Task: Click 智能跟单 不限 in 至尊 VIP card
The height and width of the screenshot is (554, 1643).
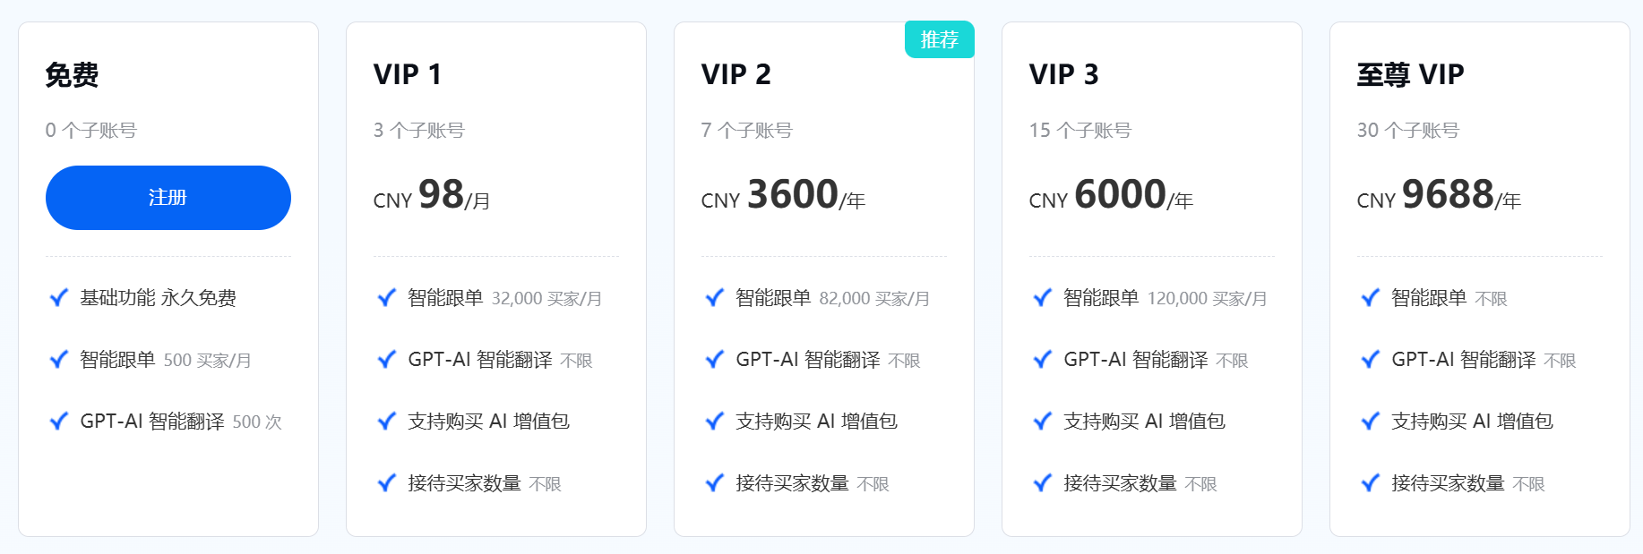Action: [x=1449, y=298]
